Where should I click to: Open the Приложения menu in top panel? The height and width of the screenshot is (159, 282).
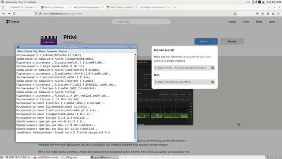[11, 2]
